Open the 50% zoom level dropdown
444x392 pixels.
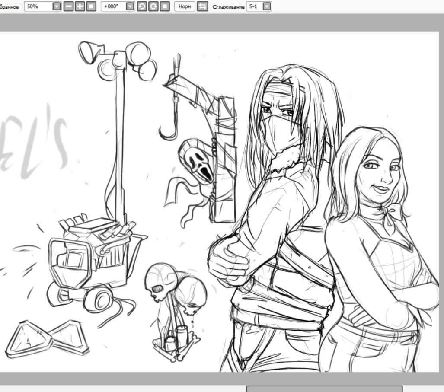click(57, 6)
